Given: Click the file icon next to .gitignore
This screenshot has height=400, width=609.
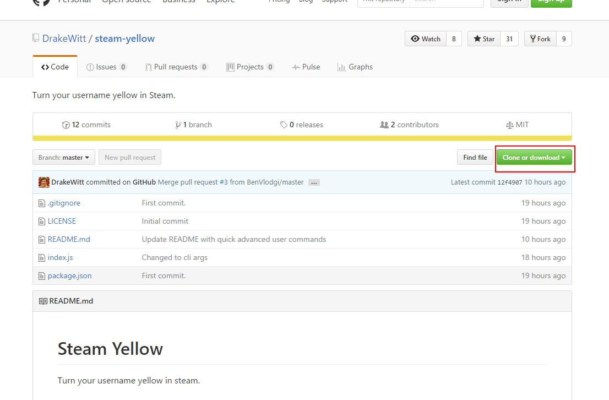Looking at the screenshot, I should point(42,203).
